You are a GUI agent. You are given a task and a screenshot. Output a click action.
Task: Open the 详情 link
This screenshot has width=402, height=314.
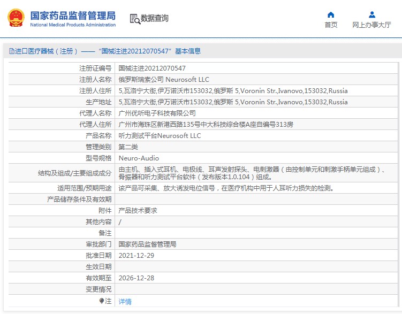coord(125,302)
